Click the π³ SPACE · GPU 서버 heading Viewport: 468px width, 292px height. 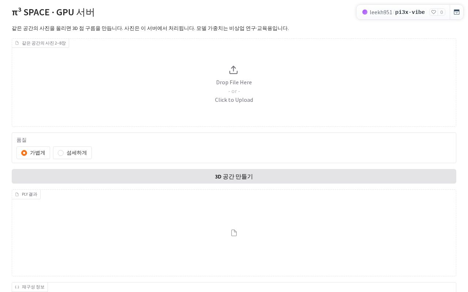coord(53,12)
